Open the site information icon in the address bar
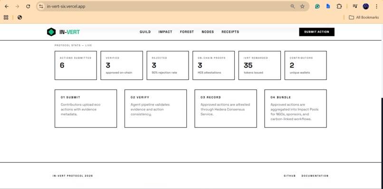Viewport: 383px width, 189px height. click(x=41, y=7)
